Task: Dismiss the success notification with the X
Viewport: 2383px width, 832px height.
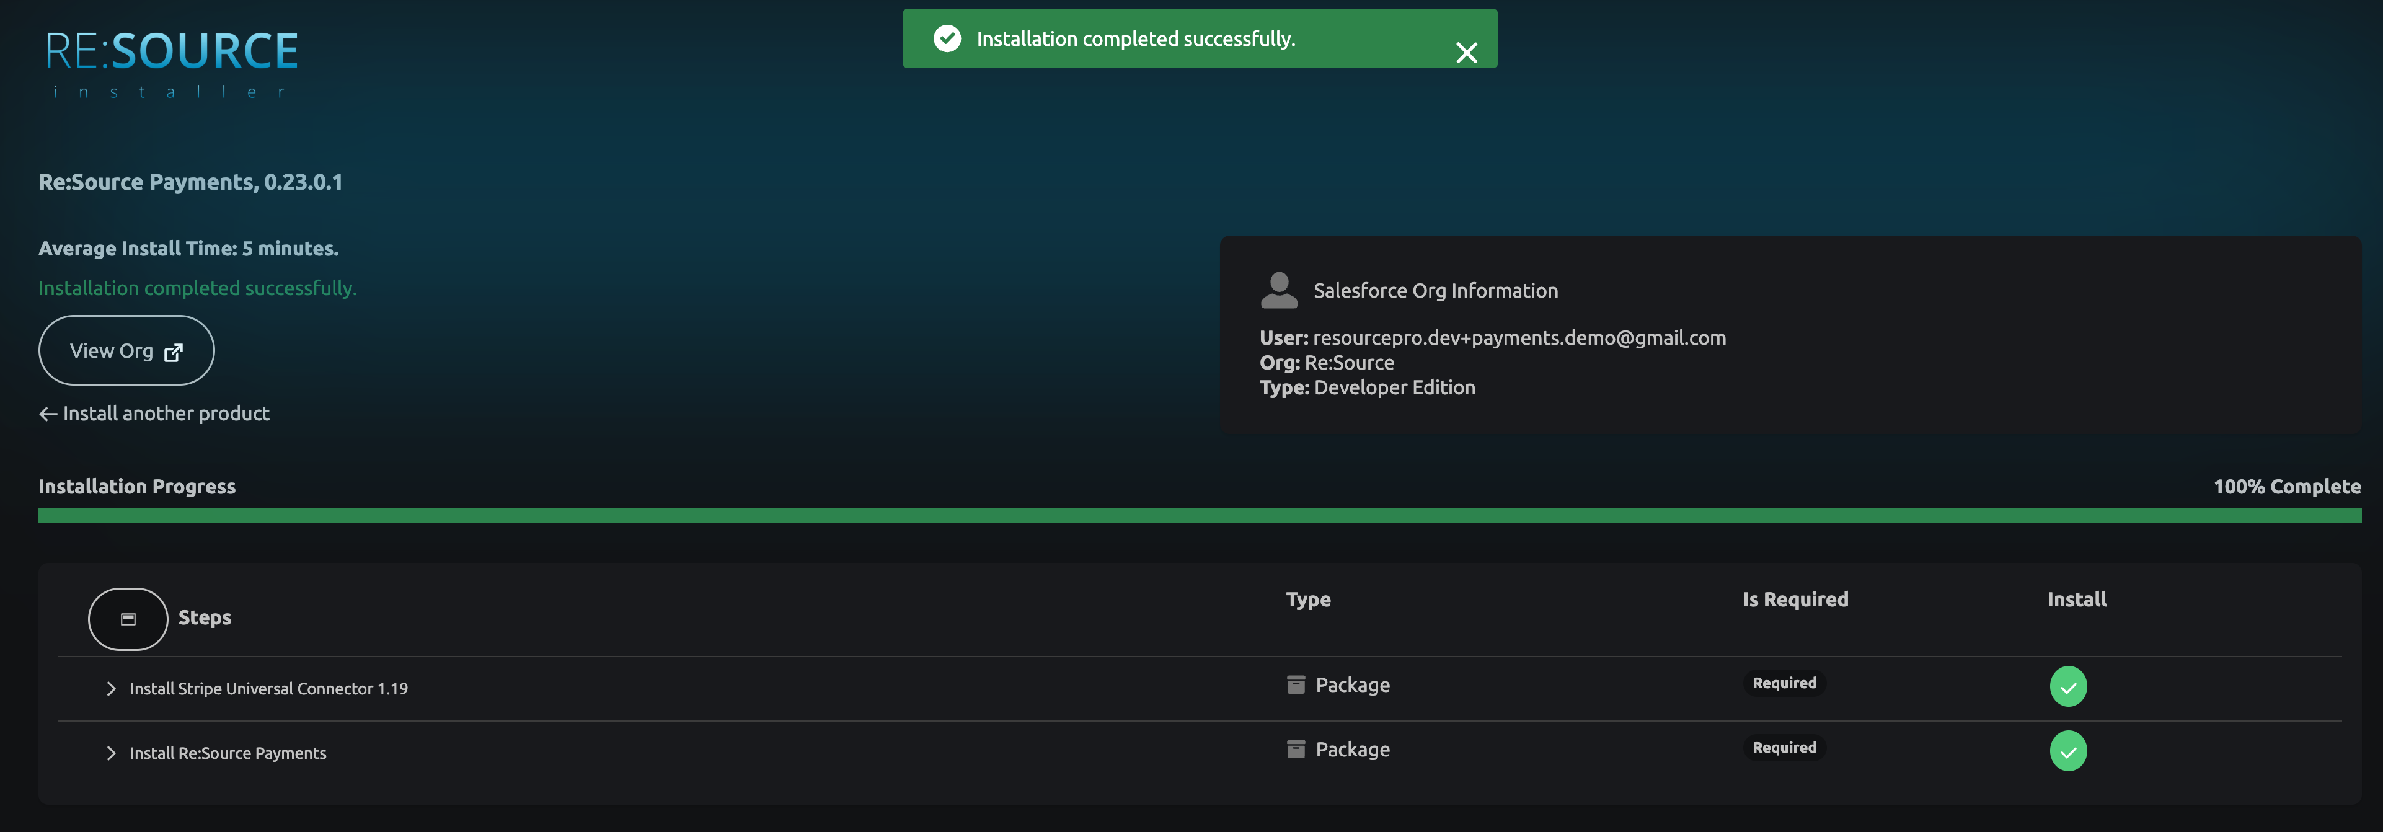Action: 1466,53
